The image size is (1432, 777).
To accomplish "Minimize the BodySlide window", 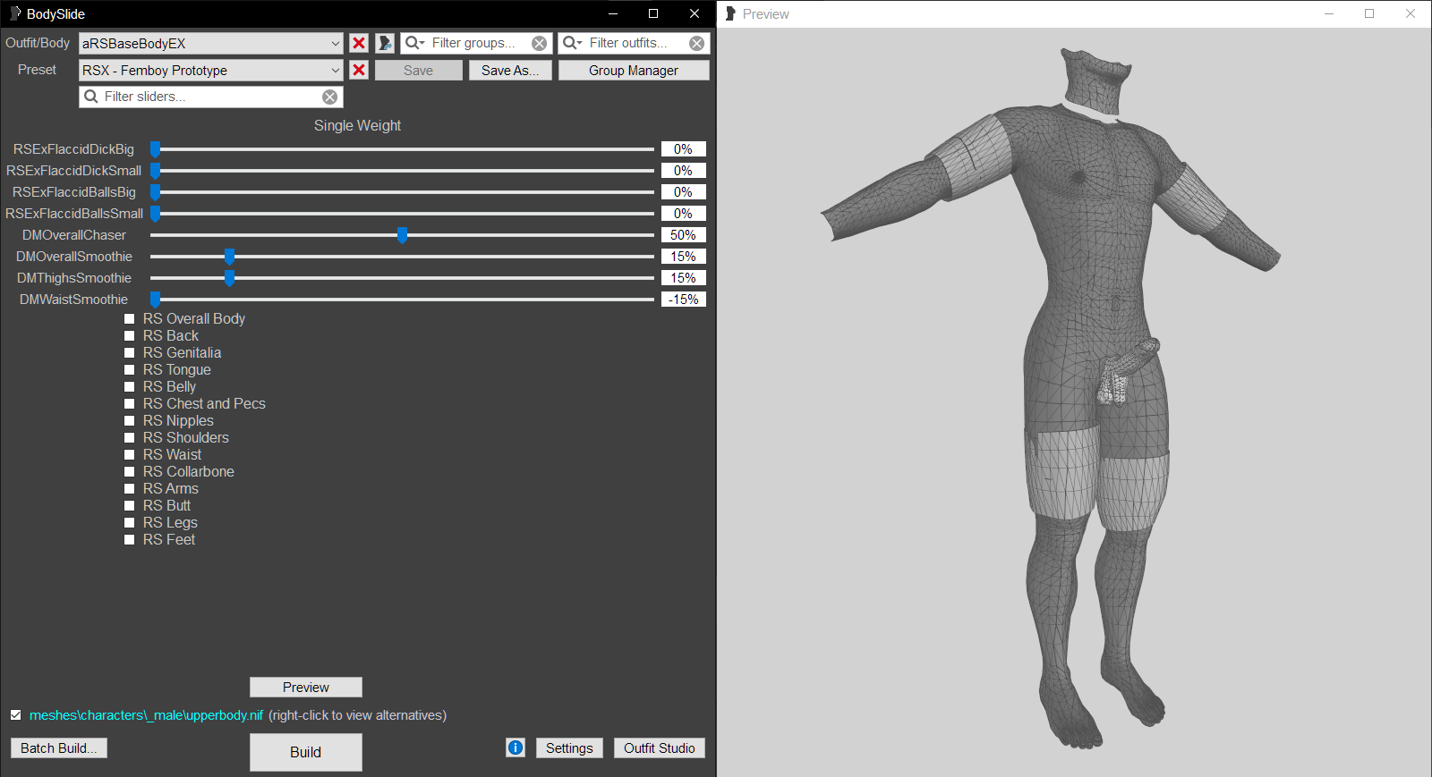I will (613, 13).
